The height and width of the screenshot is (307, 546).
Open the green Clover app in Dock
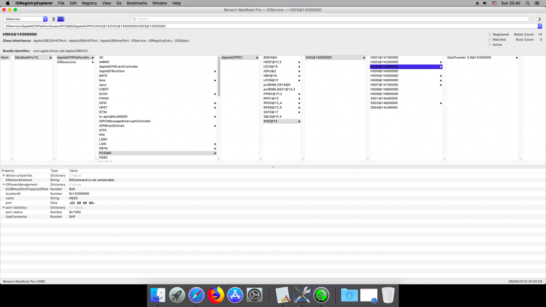[x=321, y=295]
